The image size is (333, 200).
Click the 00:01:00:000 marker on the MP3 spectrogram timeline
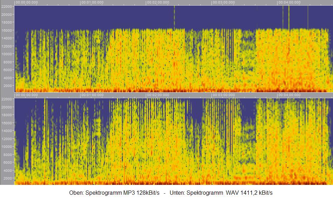click(x=92, y=2)
